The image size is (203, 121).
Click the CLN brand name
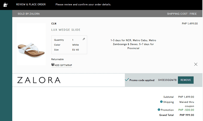[x=54, y=23]
